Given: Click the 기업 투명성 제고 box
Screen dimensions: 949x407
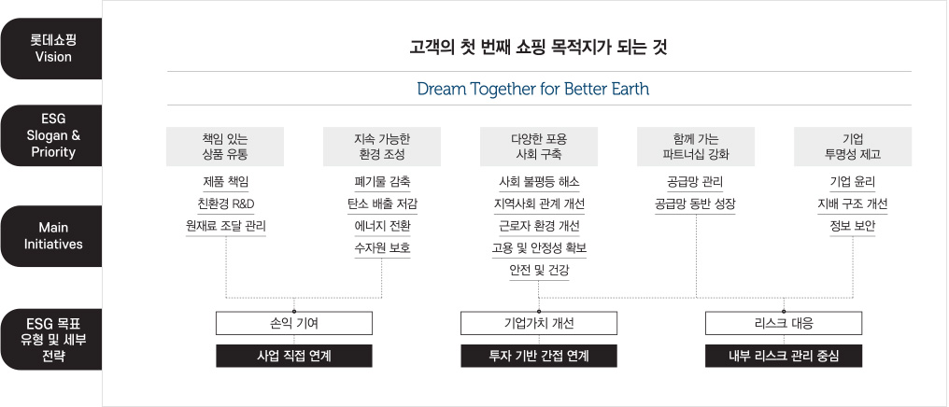Looking at the screenshot, I should point(853,147).
